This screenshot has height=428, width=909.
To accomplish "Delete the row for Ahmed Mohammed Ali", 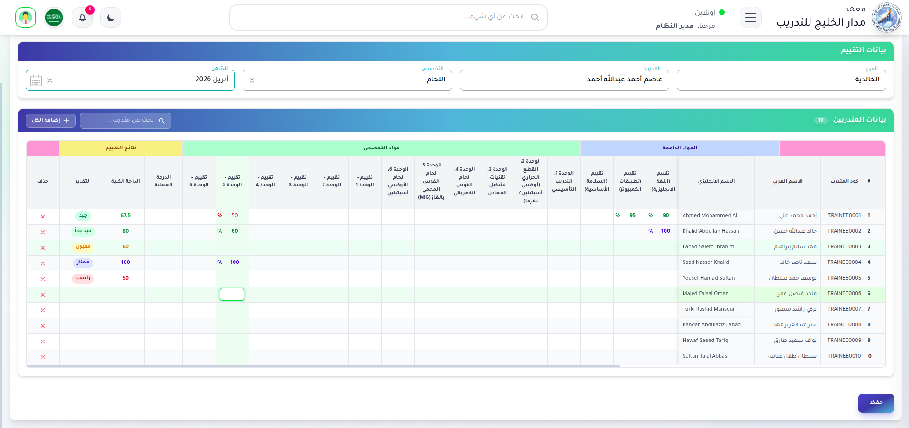I will 43,217.
